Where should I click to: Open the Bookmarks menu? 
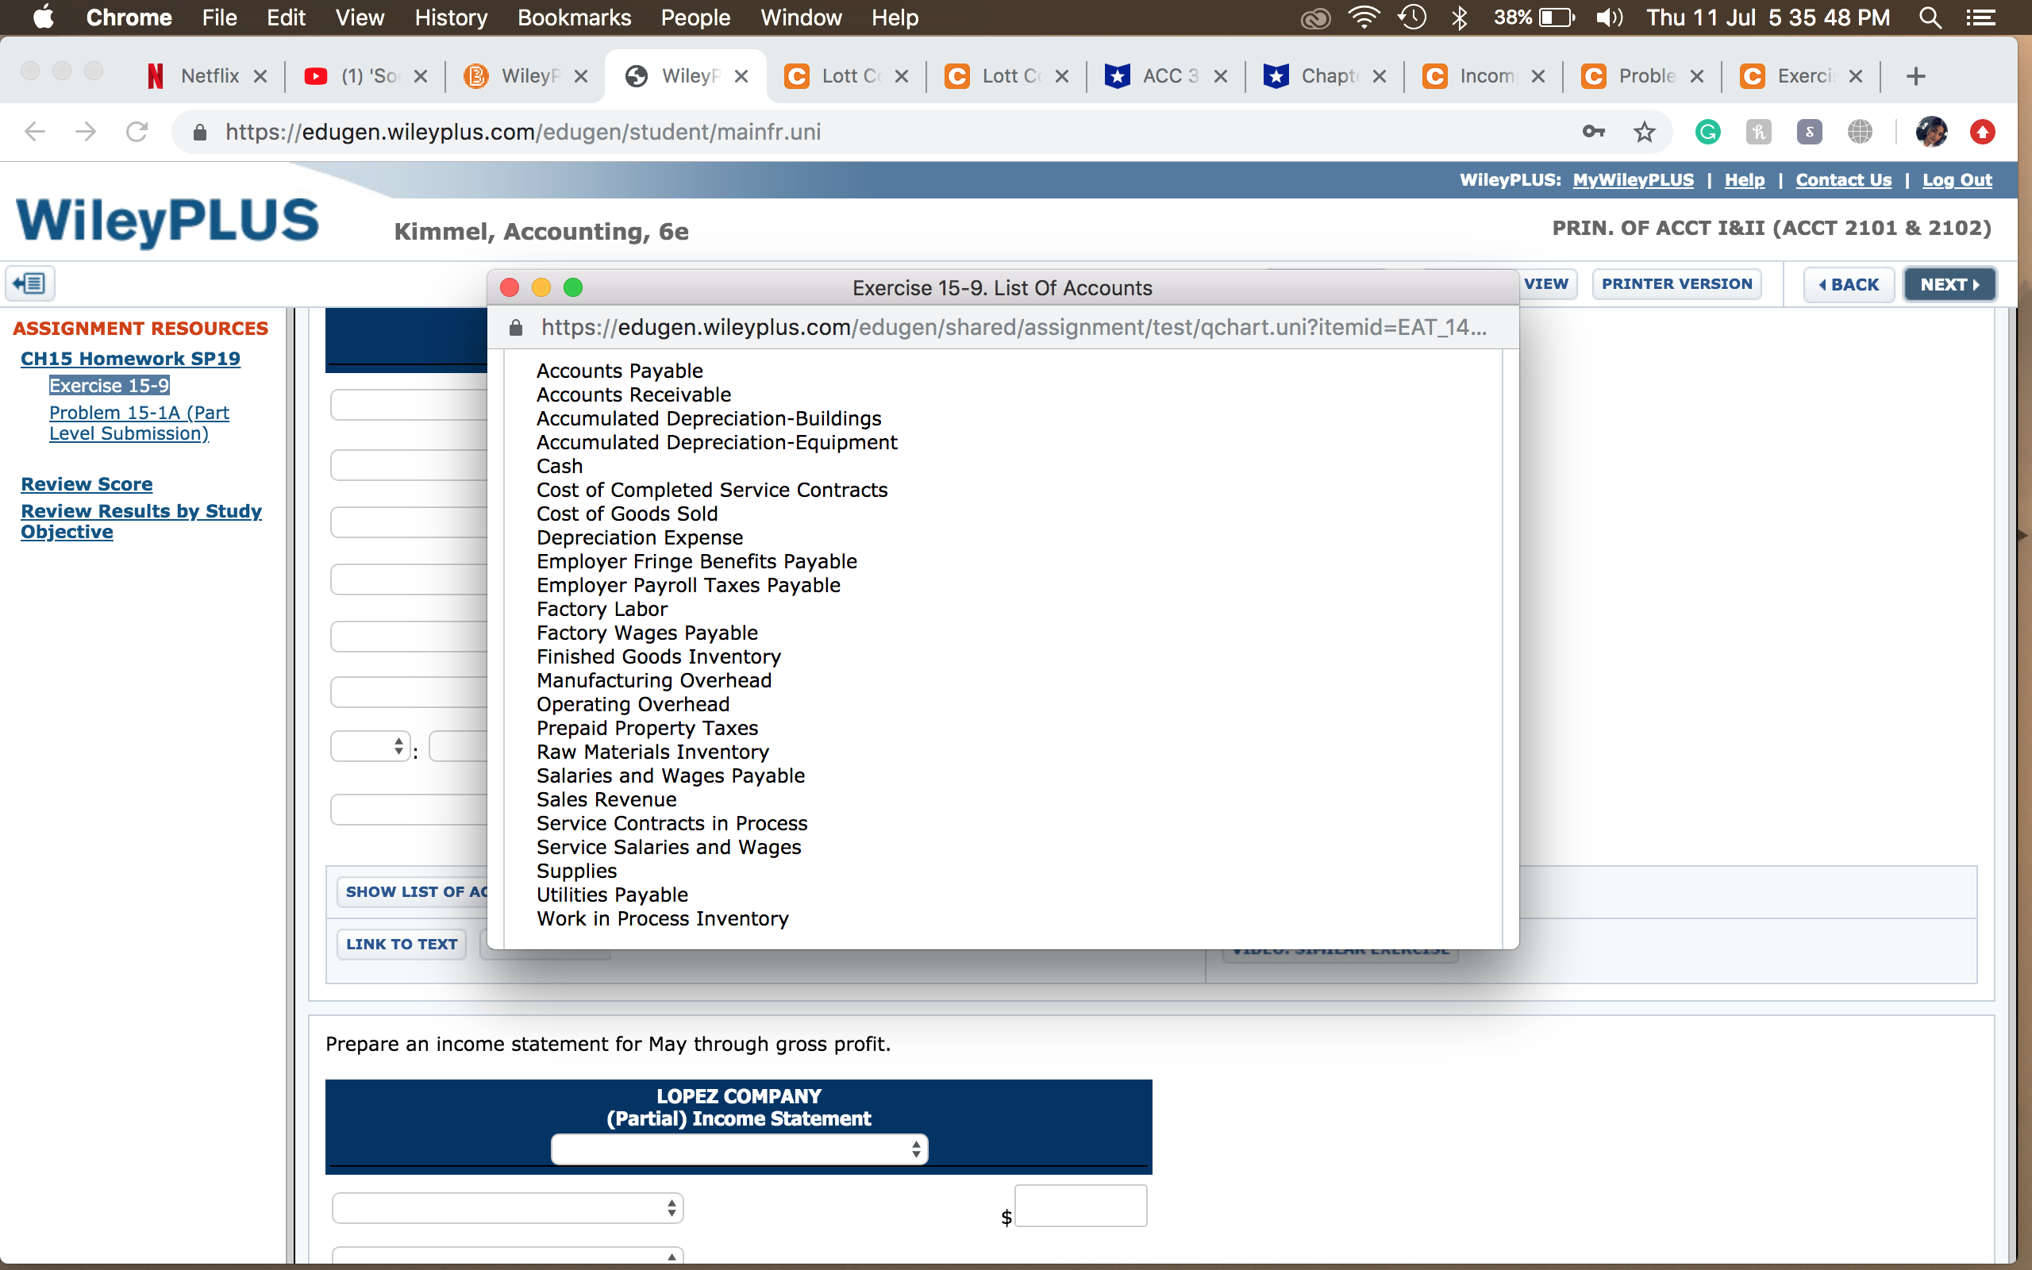click(x=574, y=17)
